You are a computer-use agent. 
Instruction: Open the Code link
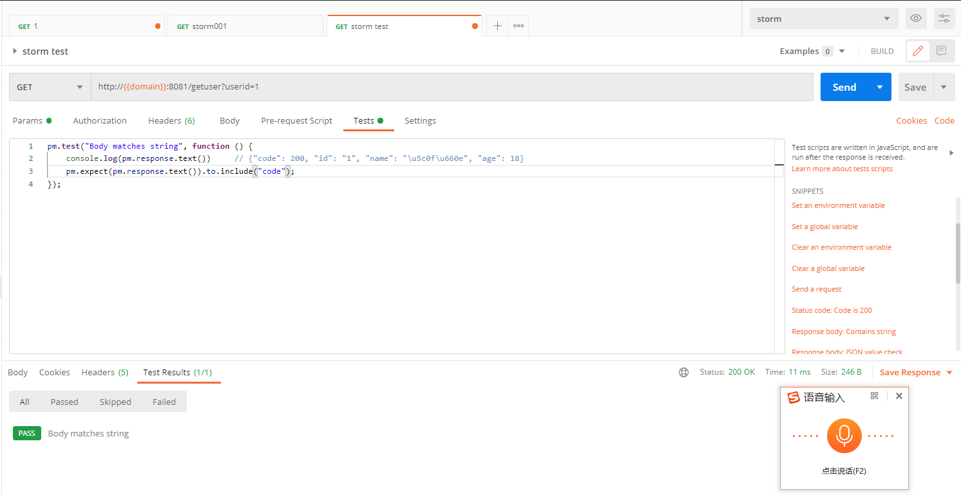(944, 120)
